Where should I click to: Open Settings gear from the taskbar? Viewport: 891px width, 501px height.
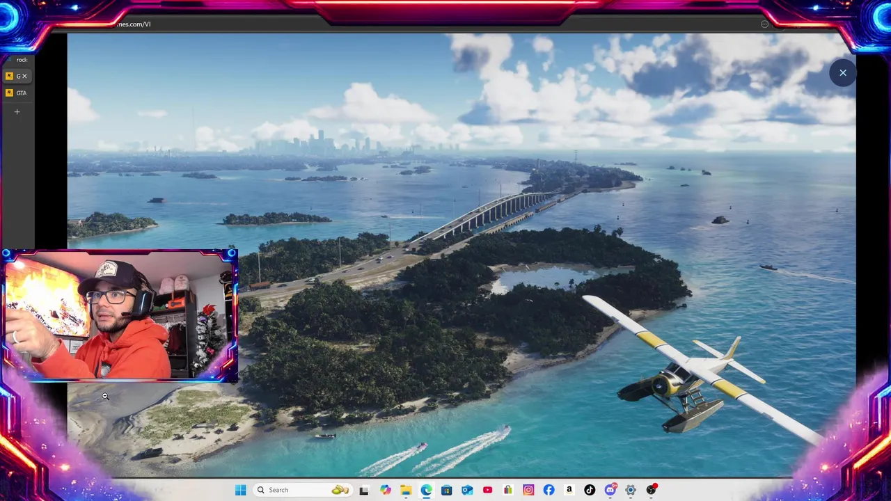(x=631, y=490)
